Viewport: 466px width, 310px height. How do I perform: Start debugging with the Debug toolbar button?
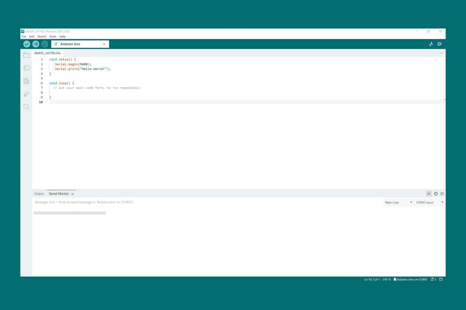pyautogui.click(x=45, y=44)
